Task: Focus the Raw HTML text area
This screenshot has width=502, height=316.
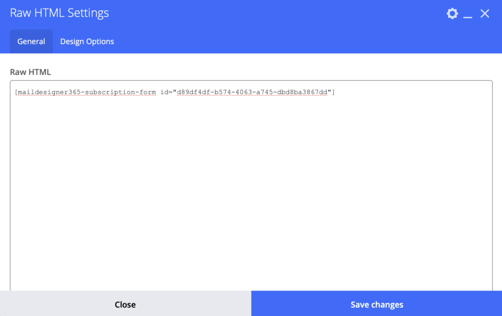Action: click(x=251, y=186)
